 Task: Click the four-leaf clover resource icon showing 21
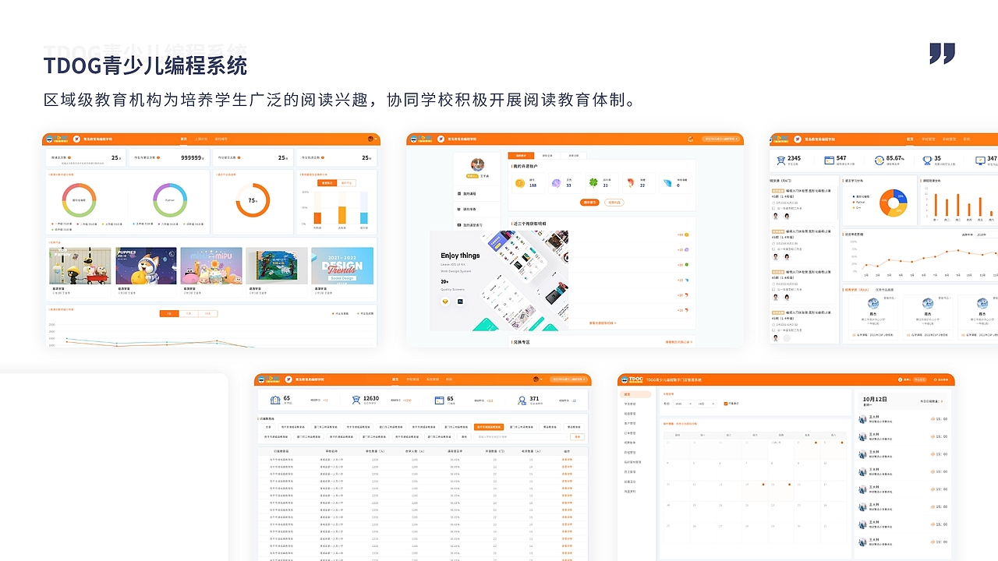pos(594,182)
